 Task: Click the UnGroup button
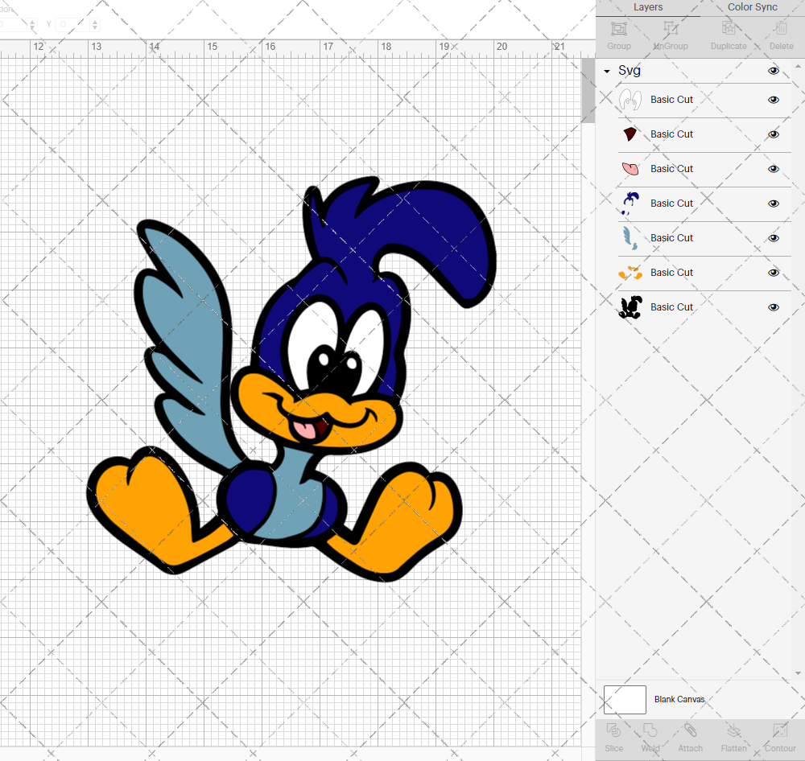[670, 34]
